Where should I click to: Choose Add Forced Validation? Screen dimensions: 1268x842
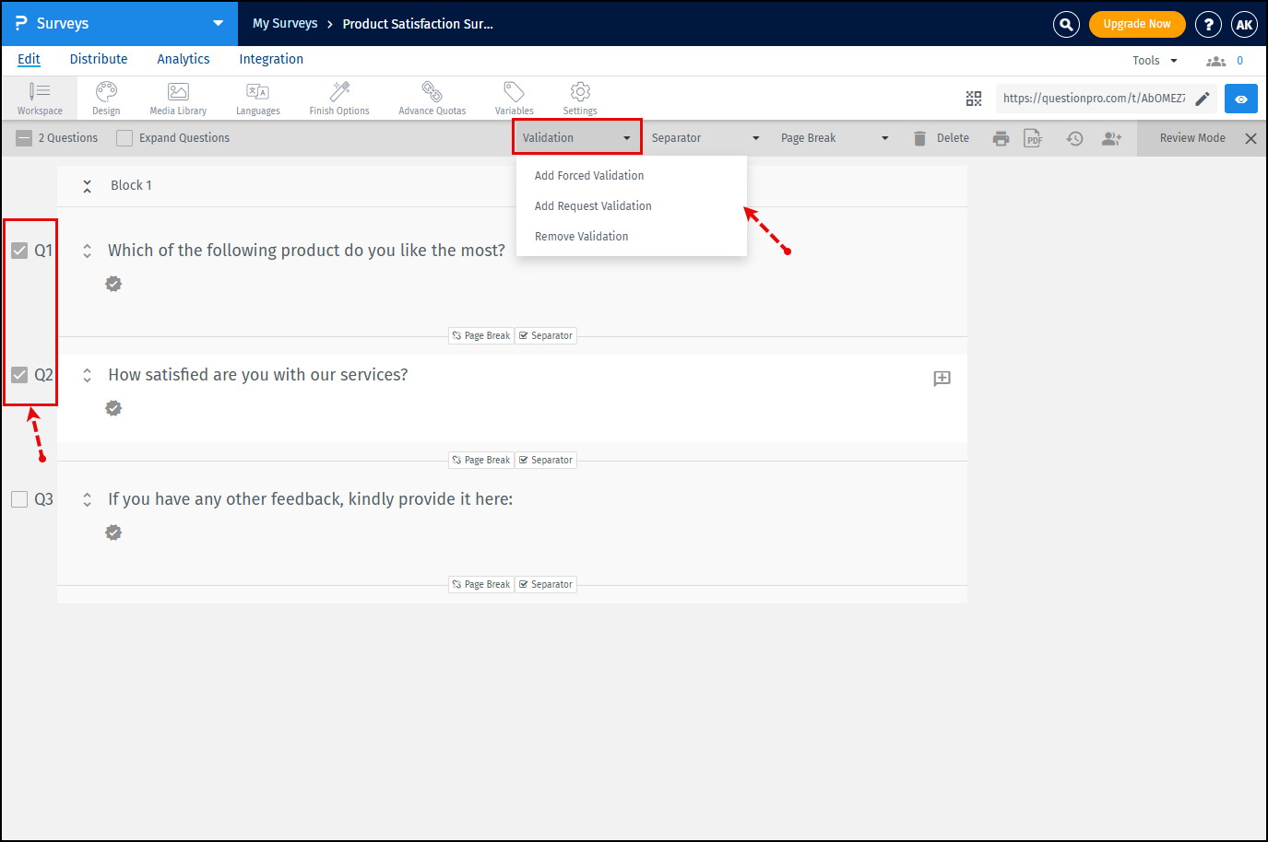point(589,176)
